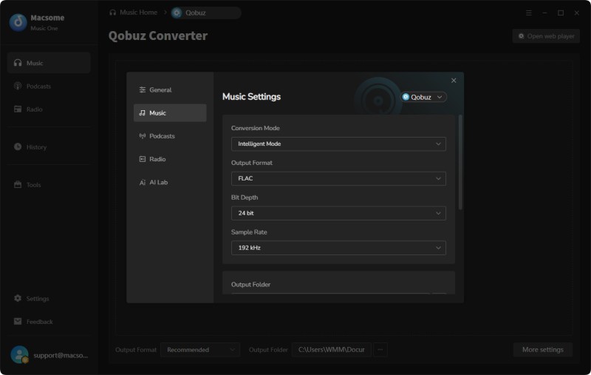Click the History clock icon
The image size is (591, 375).
[x=18, y=146]
